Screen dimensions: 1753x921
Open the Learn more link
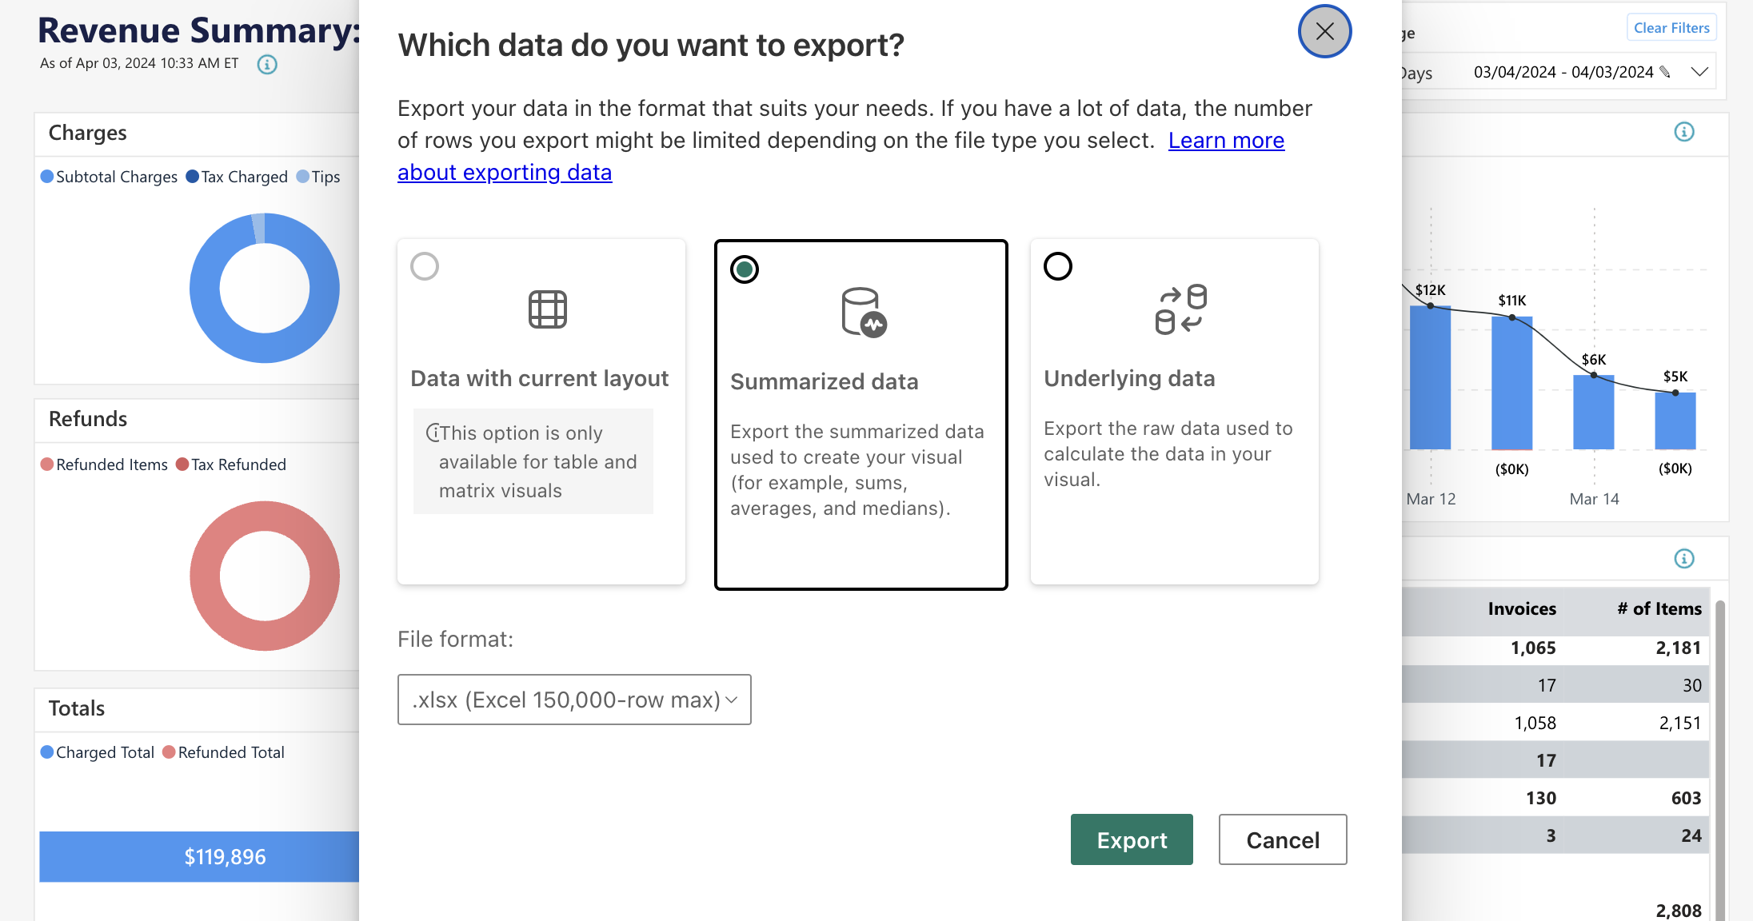click(1226, 141)
